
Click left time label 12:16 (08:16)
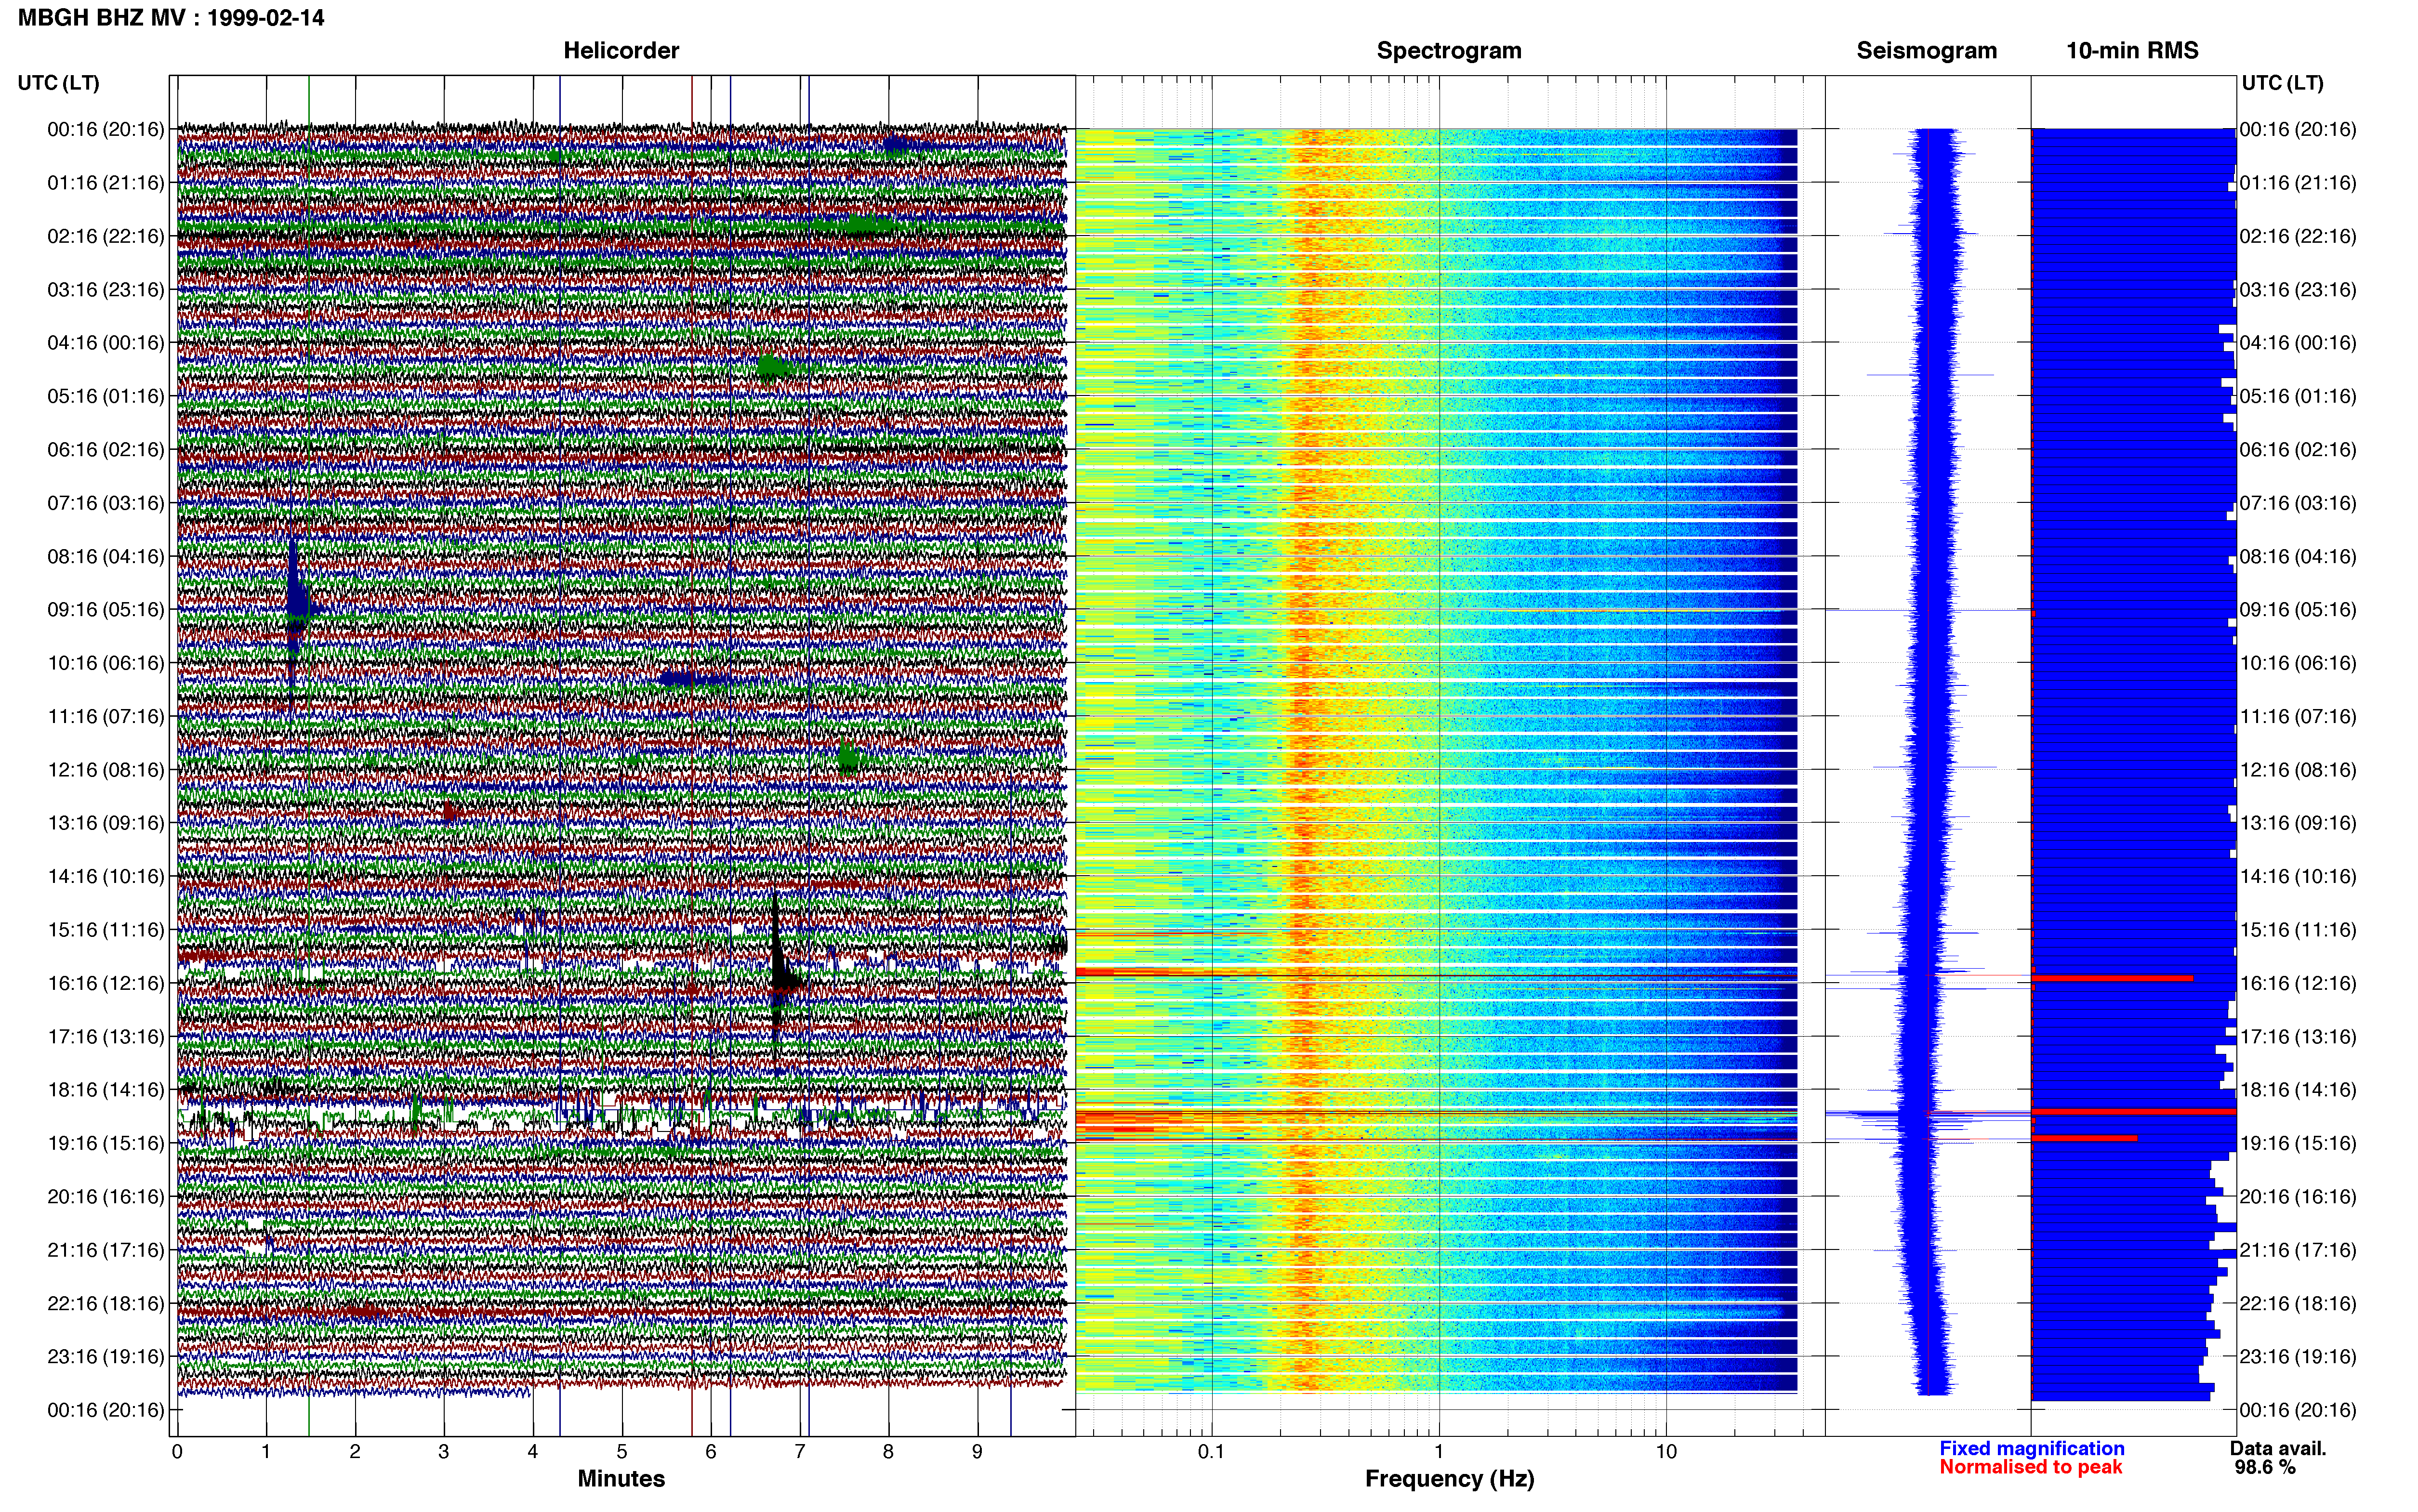click(106, 770)
